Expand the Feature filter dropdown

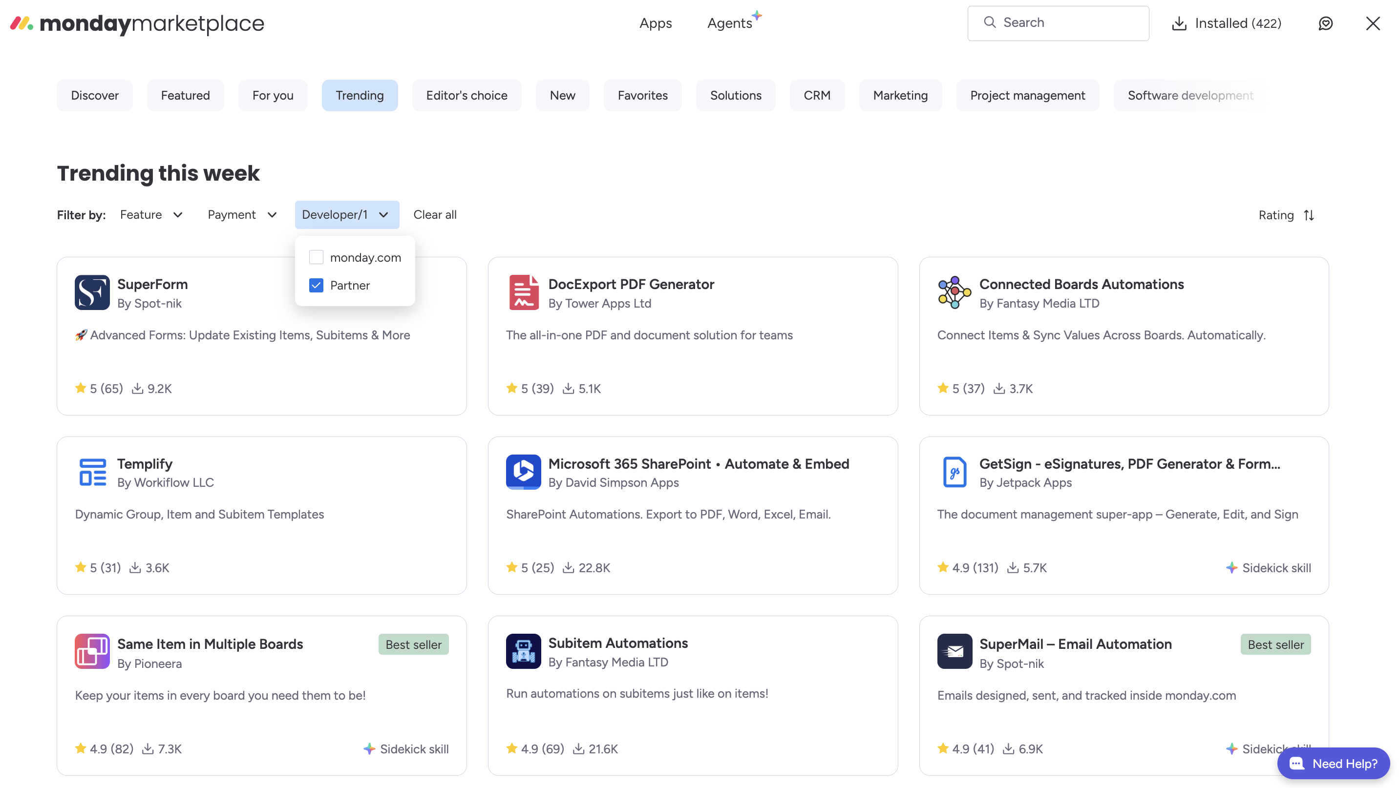point(151,214)
